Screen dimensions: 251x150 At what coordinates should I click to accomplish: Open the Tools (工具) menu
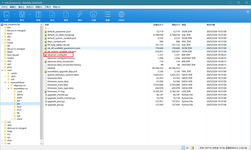pyautogui.click(x=48, y=7)
